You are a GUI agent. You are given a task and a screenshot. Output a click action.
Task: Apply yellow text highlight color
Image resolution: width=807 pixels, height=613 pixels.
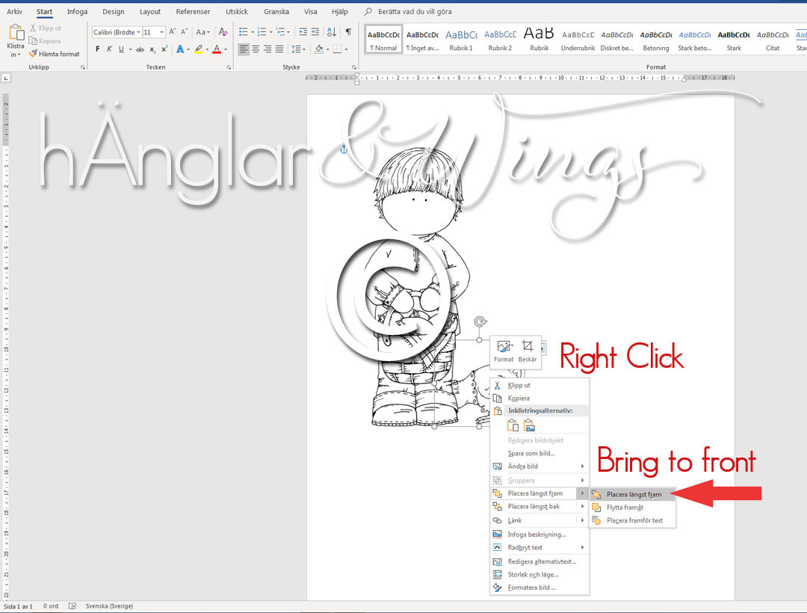[199, 48]
